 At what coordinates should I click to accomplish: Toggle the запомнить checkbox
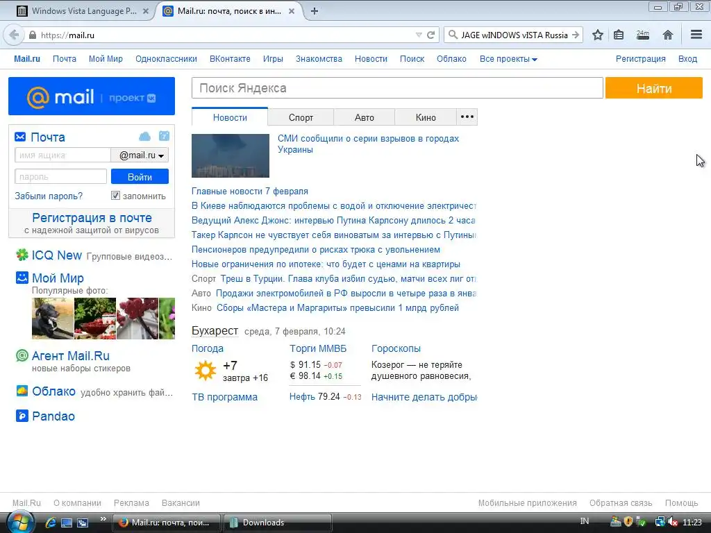[x=116, y=195]
